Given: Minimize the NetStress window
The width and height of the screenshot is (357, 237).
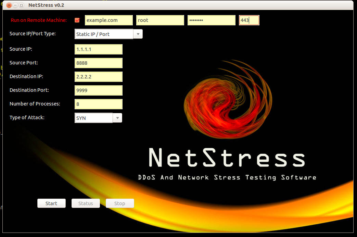Looking at the screenshot, I should [x=15, y=5].
